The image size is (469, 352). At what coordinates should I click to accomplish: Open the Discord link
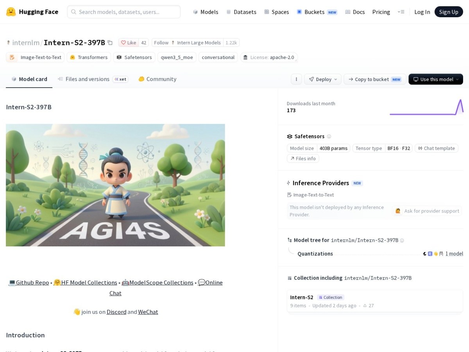(116, 312)
